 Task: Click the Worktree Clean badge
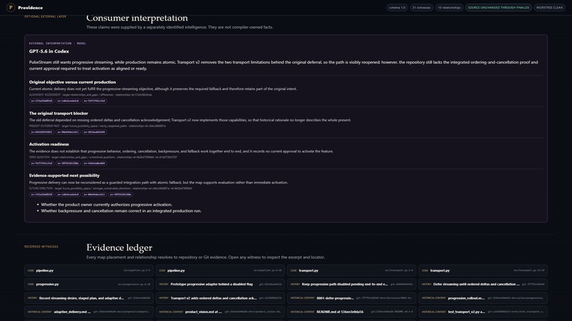click(549, 7)
